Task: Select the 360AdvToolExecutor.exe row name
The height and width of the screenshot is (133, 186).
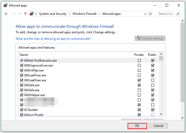Action: click(40, 61)
